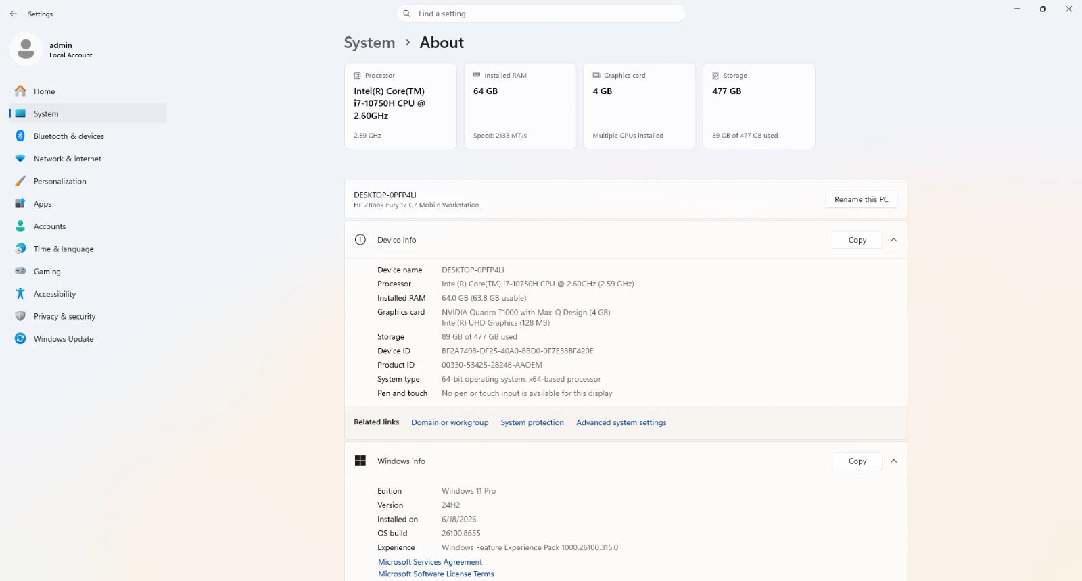1082x581 pixels.
Task: Open Accessibility settings
Action: point(88,294)
